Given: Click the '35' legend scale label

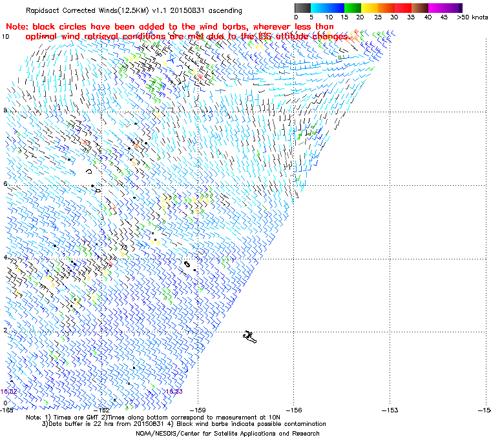Looking at the screenshot, I should coord(411,17).
